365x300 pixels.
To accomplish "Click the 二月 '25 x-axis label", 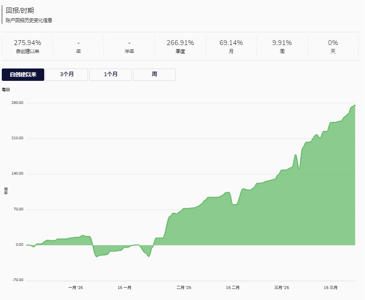I will click(x=184, y=288).
